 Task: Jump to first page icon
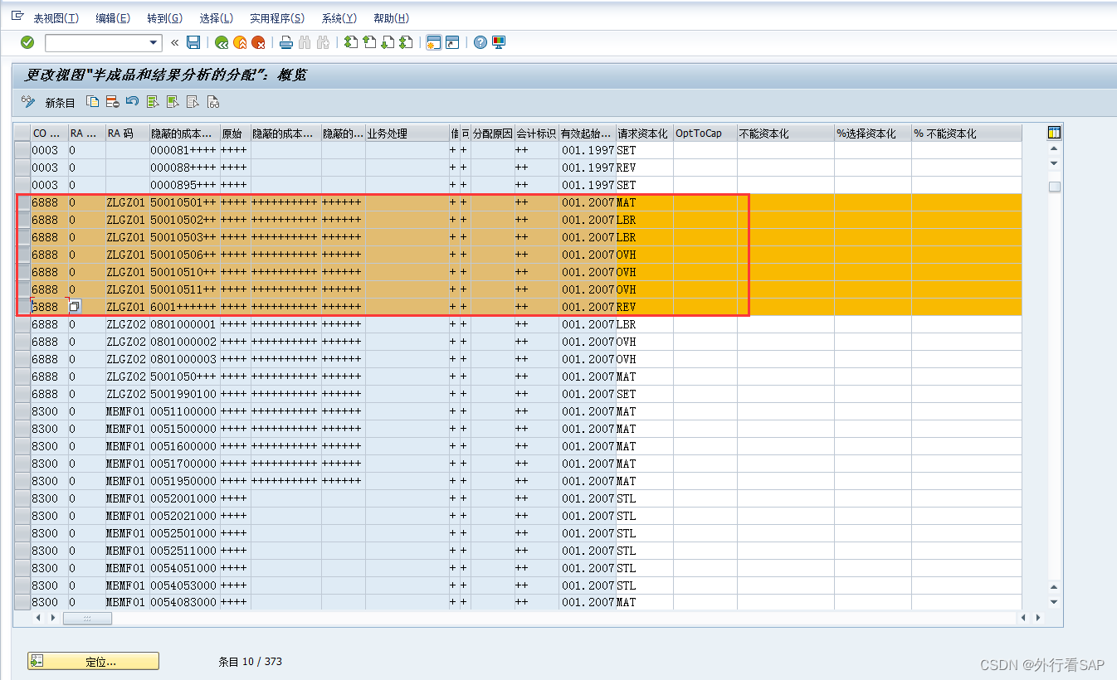[x=351, y=42]
